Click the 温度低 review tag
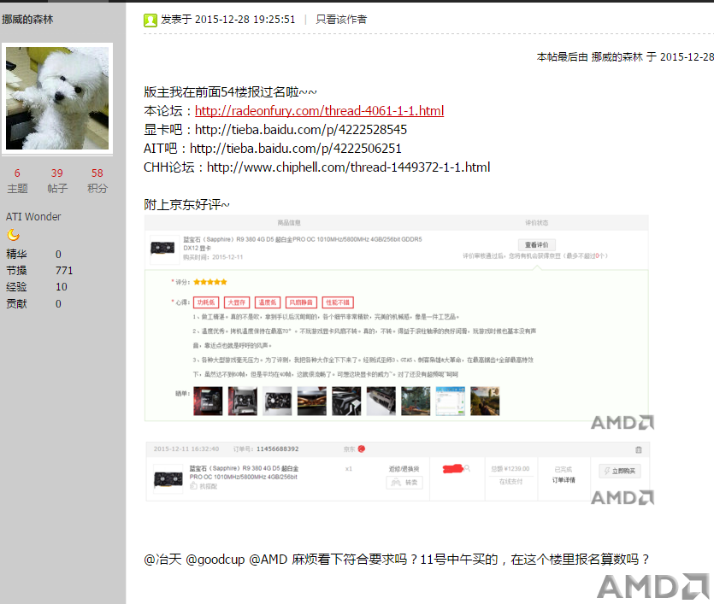 click(x=268, y=302)
